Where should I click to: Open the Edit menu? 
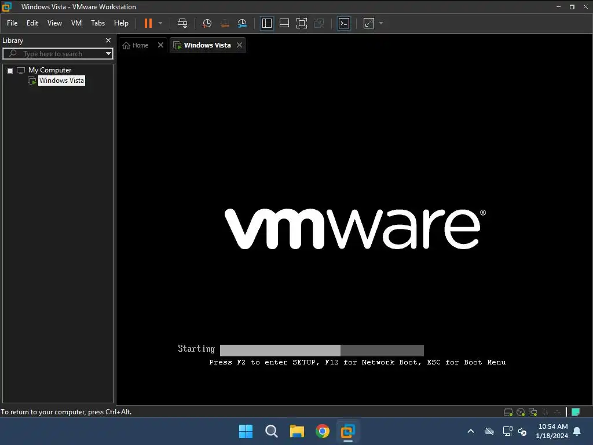32,23
